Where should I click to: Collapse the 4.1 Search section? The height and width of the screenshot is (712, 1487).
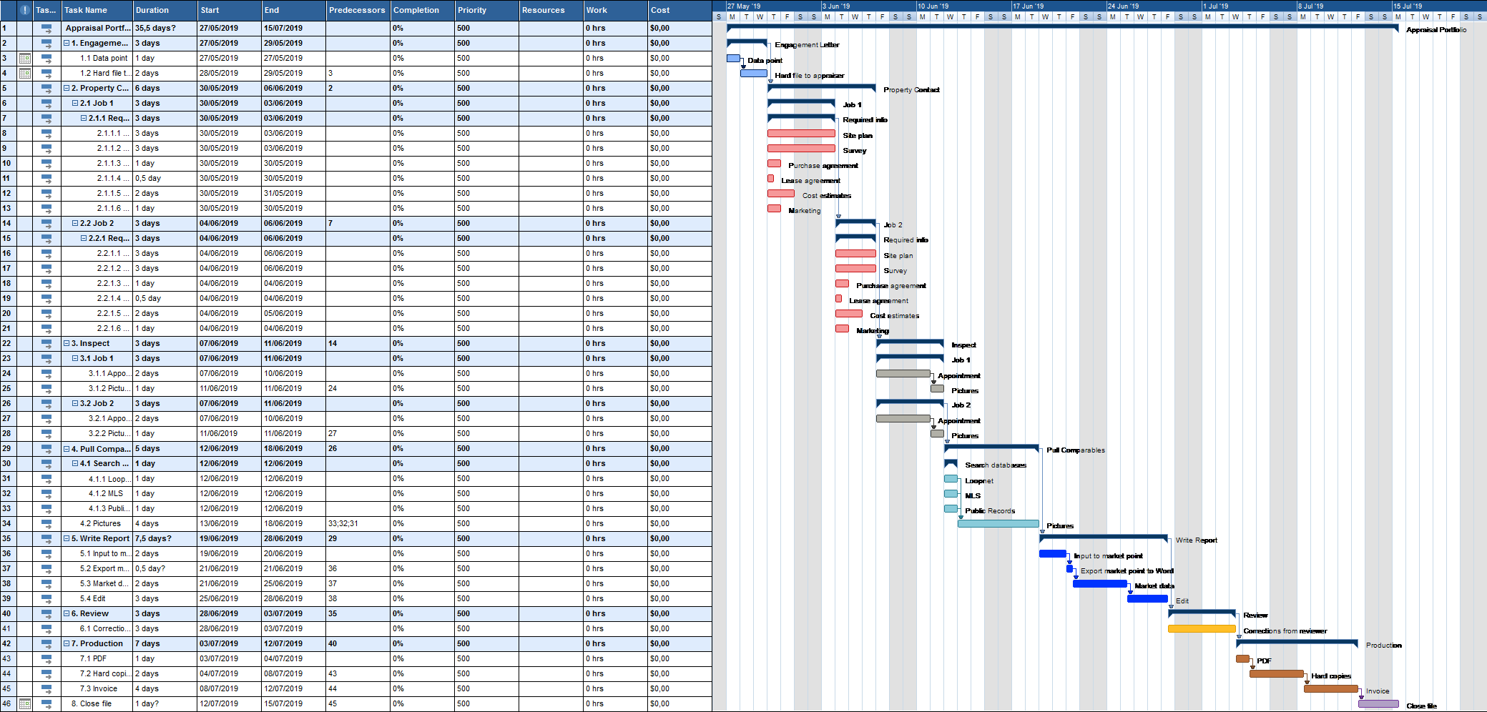(74, 463)
